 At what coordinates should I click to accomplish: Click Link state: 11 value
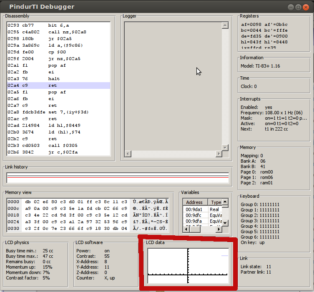pos(256,267)
